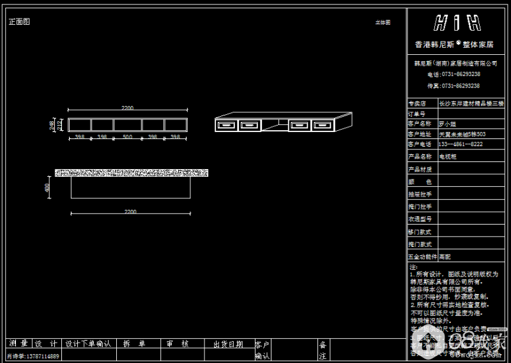
Task: Select the 电话 0731-86293238 line
Action: click(x=454, y=75)
